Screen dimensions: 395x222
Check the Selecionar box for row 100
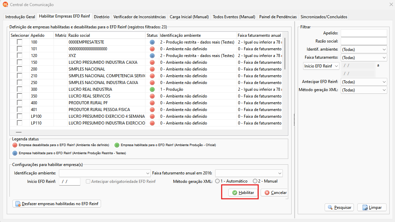pos(20,42)
